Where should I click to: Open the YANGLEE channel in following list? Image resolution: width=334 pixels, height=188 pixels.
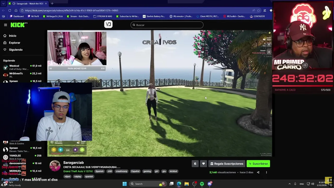point(22,157)
